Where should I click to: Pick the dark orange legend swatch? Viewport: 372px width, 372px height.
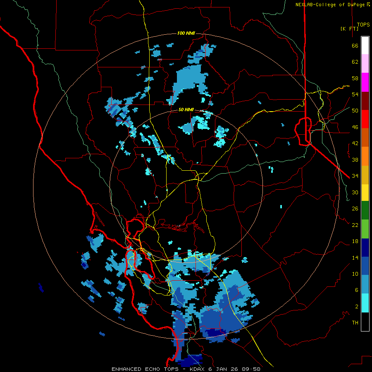click(x=365, y=138)
